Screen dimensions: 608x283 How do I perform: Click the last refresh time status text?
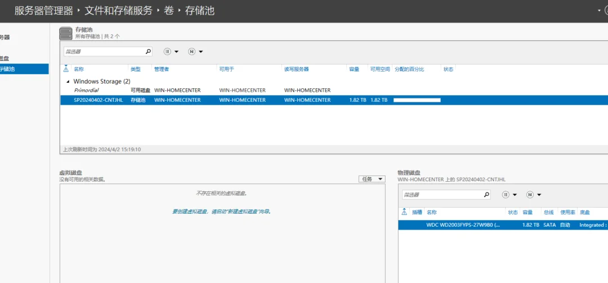point(101,149)
